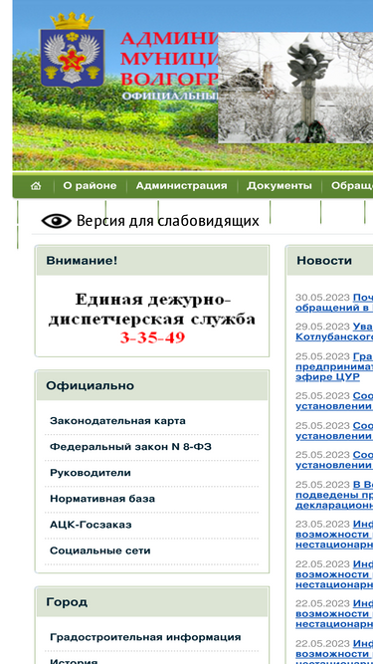Image resolution: width=373 pixels, height=664 pixels.
Task: Open the 'Нормативная база' link
Action: pyautogui.click(x=102, y=499)
